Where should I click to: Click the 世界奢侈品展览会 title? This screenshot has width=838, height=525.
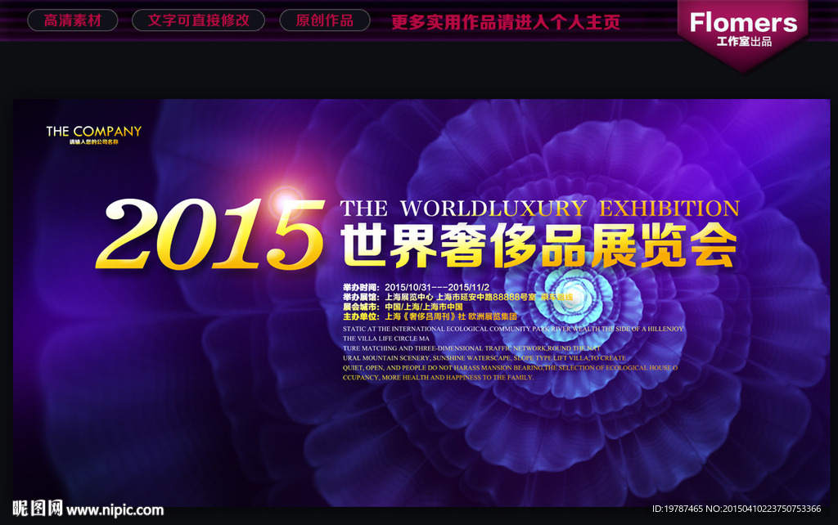[539, 245]
